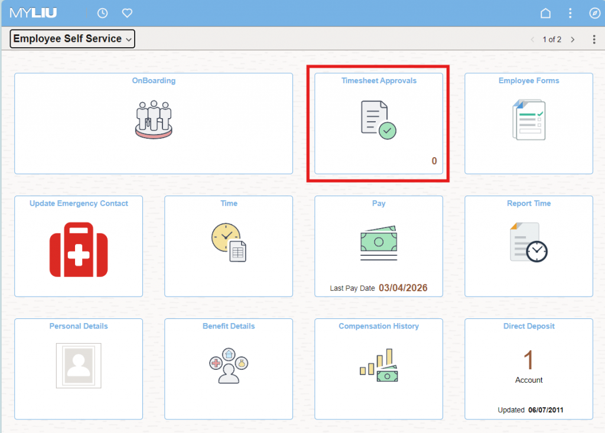Click the Pay money bills icon
This screenshot has height=433, width=605.
coord(379,243)
